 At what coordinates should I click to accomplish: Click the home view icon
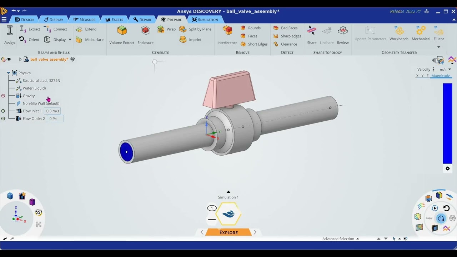pos(22,196)
